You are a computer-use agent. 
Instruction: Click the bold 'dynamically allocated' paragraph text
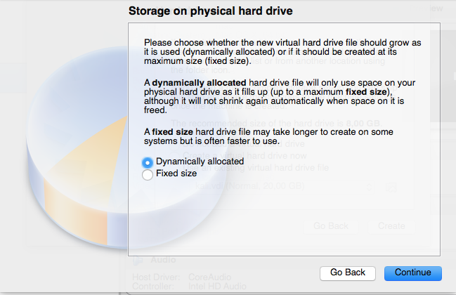[200, 83]
